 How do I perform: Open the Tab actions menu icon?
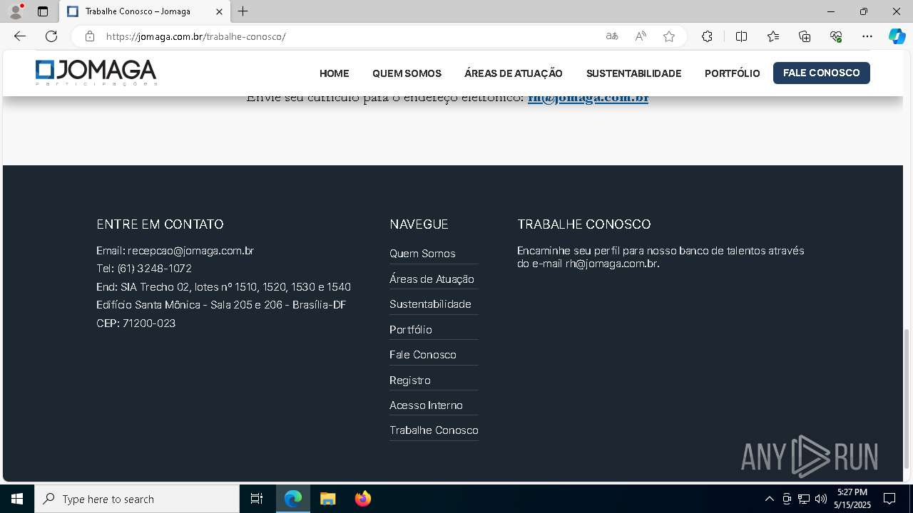pyautogui.click(x=43, y=11)
